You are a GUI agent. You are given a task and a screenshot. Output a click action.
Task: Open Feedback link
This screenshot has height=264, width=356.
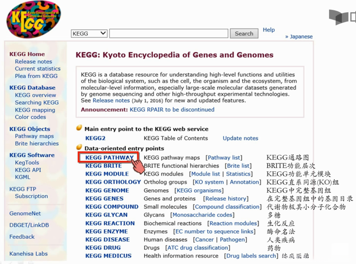(22, 237)
